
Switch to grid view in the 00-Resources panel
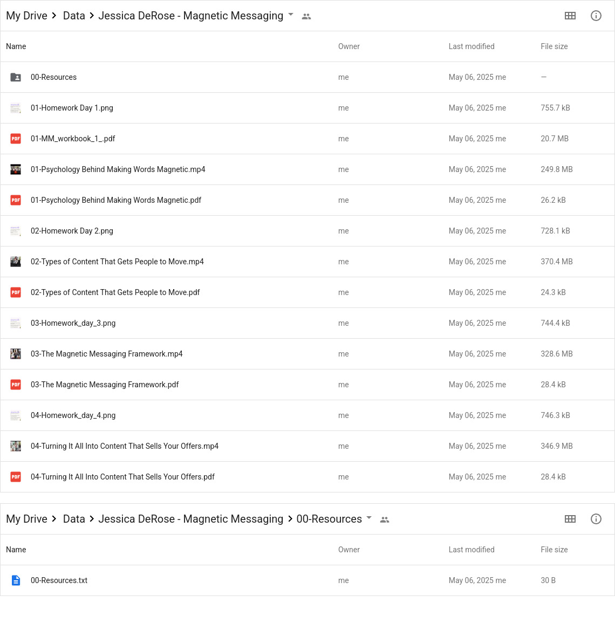(570, 519)
